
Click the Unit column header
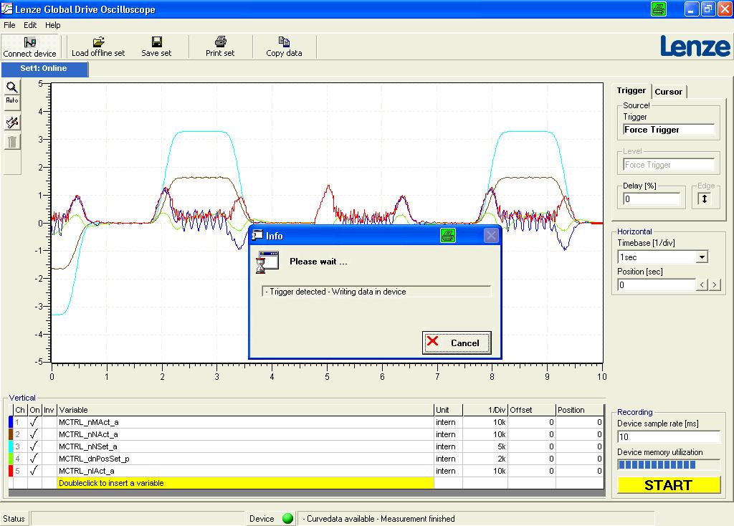point(449,410)
